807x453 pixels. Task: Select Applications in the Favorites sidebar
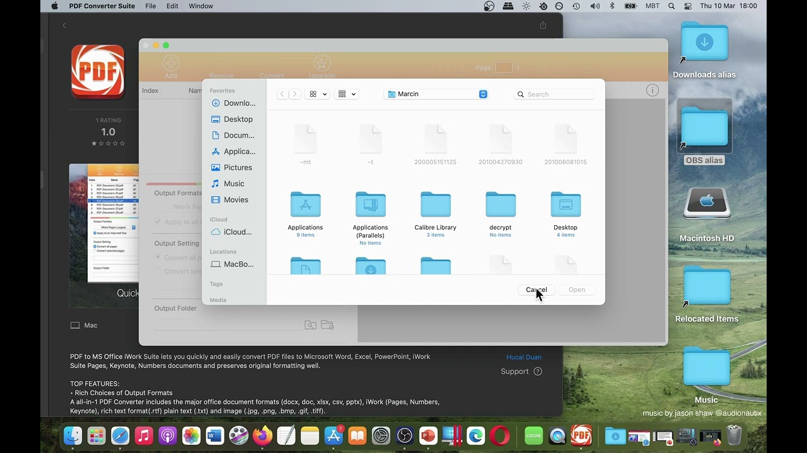[x=233, y=152]
